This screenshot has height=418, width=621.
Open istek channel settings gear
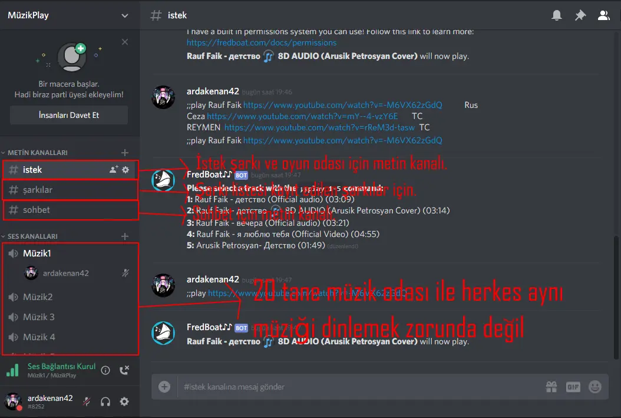(125, 170)
